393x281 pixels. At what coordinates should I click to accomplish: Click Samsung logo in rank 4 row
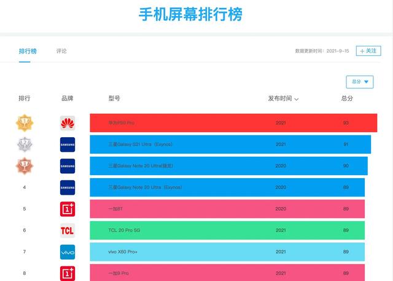pos(68,187)
